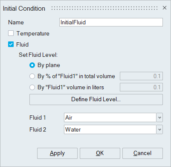The height and width of the screenshot is (167, 171).
Task: Open the Fluid 1 dropdown arrow
Action: click(159, 117)
